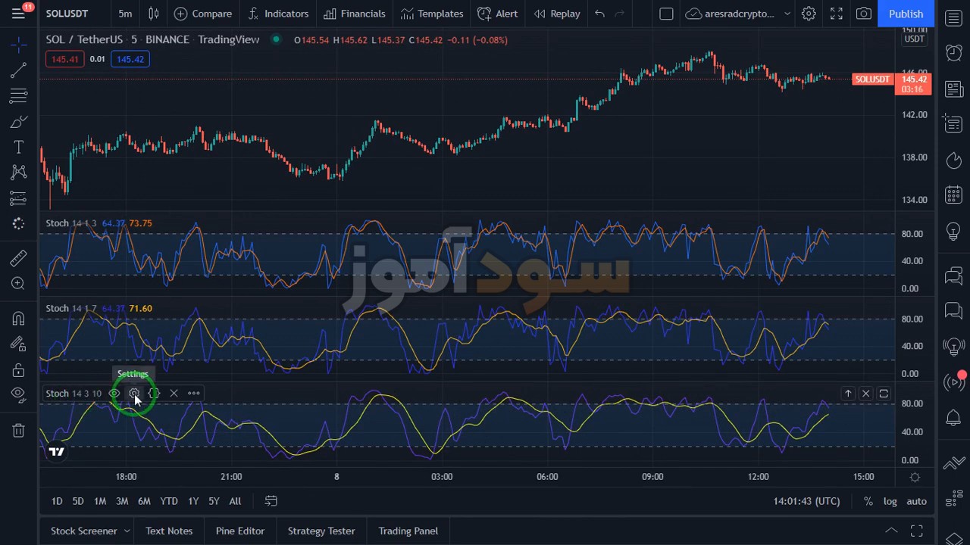Viewport: 970px width, 545px height.
Task: Open the public chats panel
Action: (953, 276)
